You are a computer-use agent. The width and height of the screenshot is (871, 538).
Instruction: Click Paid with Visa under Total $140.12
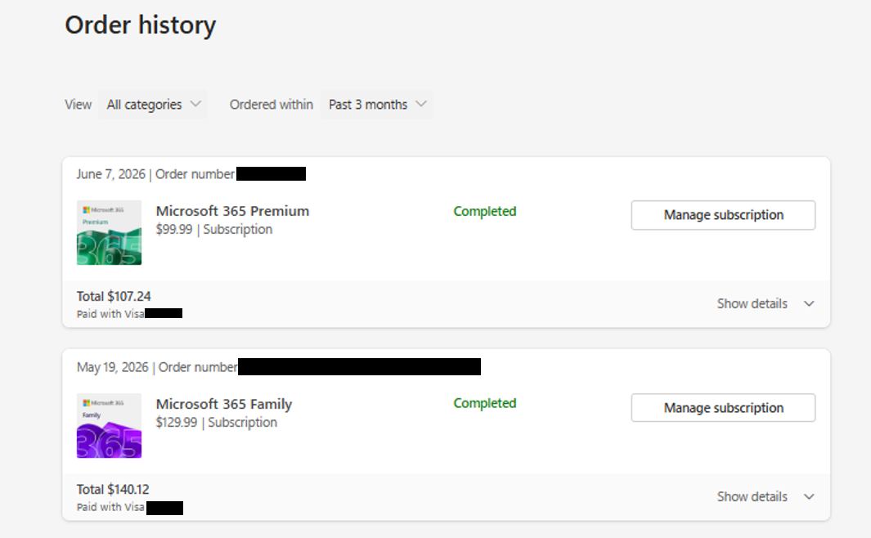(x=110, y=507)
